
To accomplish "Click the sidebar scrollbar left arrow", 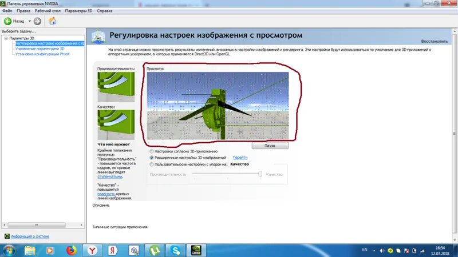I will click(4, 225).
